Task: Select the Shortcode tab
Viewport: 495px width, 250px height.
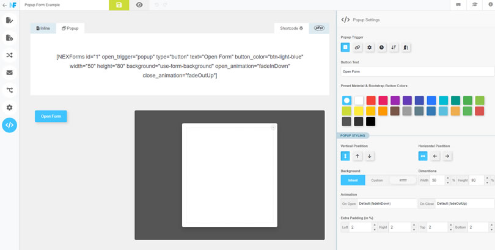Action: (291, 28)
